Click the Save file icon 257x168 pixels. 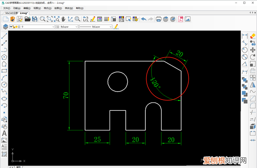point(20,19)
